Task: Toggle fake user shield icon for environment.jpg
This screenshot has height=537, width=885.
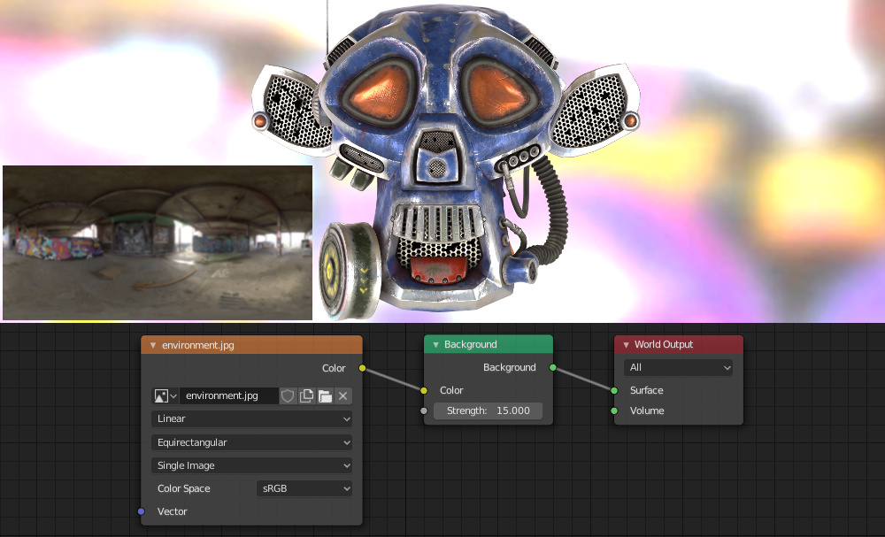Action: coord(288,396)
